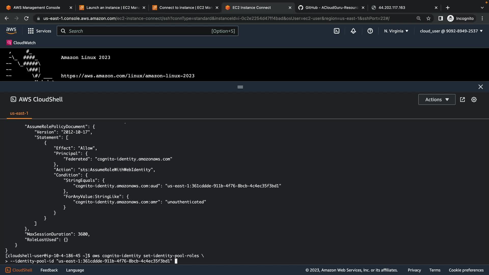Open CloudShell in a new browser tab
This screenshot has width=489, height=275.
(463, 100)
